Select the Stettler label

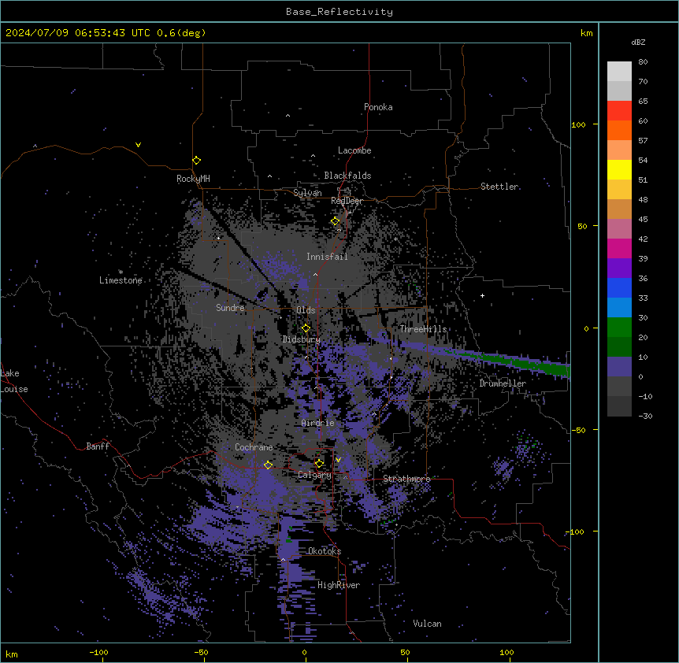(499, 187)
